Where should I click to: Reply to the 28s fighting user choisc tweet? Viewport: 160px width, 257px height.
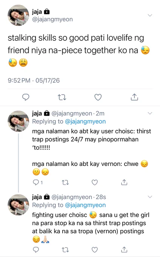click(x=36, y=249)
